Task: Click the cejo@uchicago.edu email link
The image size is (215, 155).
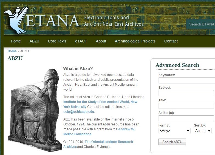Action: [79, 112]
